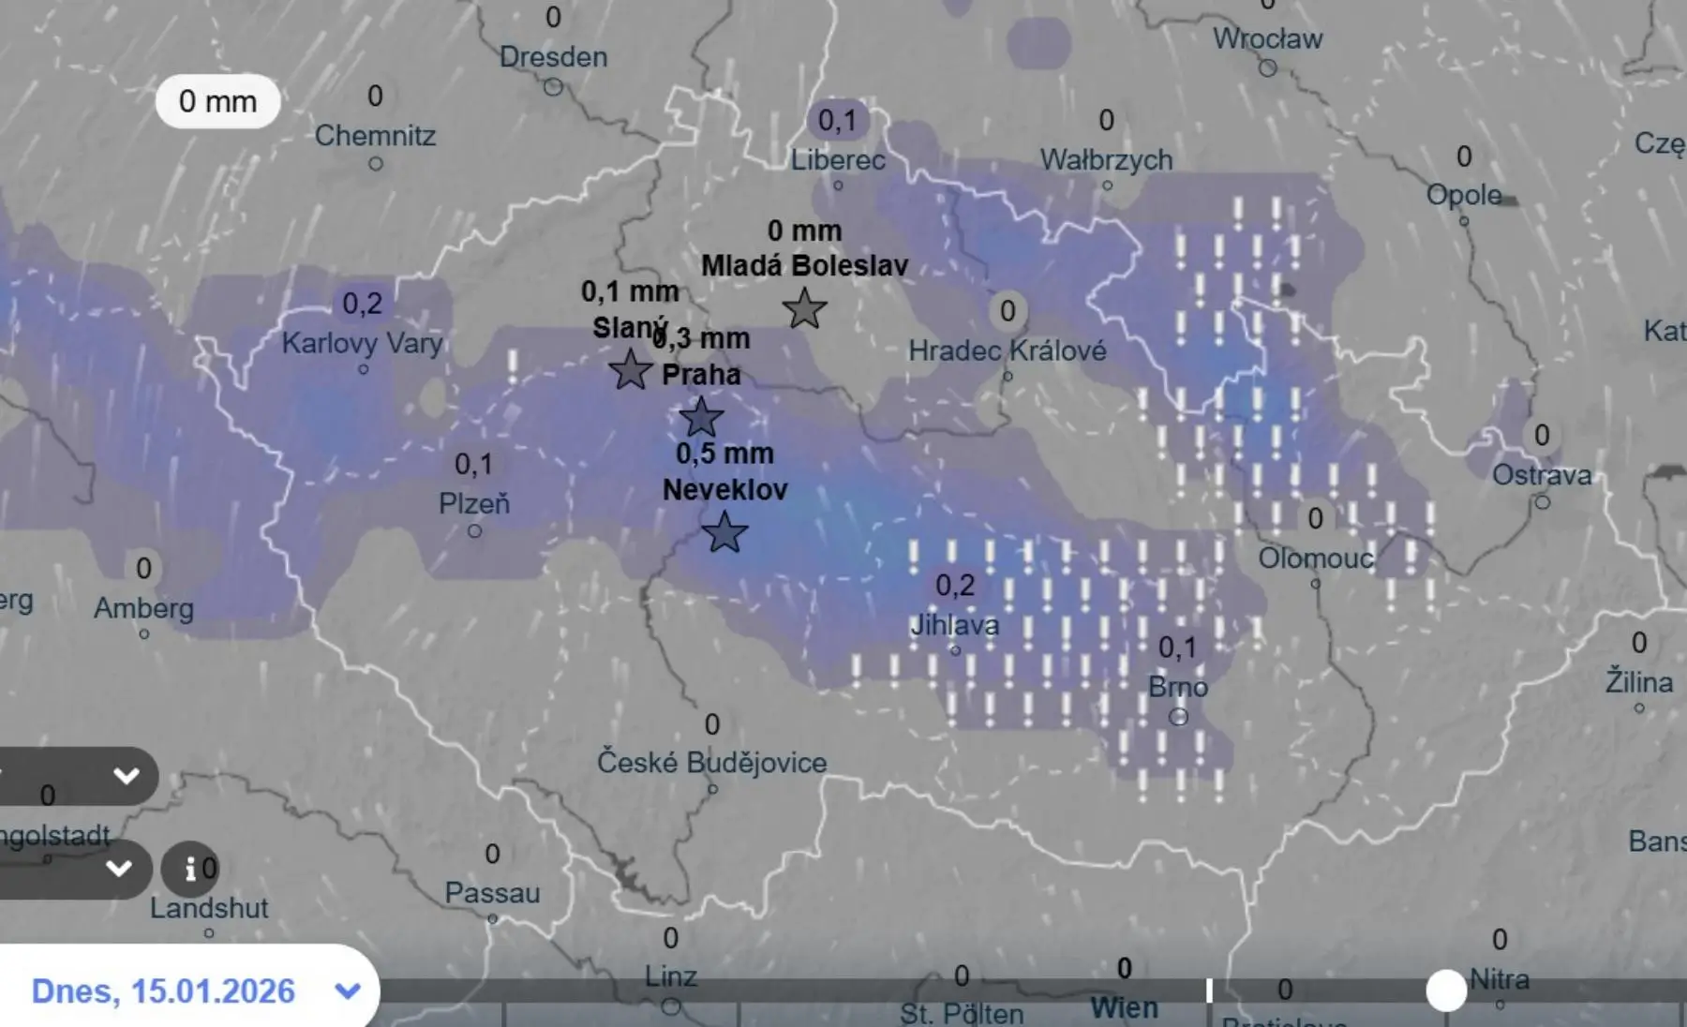Click the white timeline slider handle
The image size is (1687, 1027).
(1445, 990)
